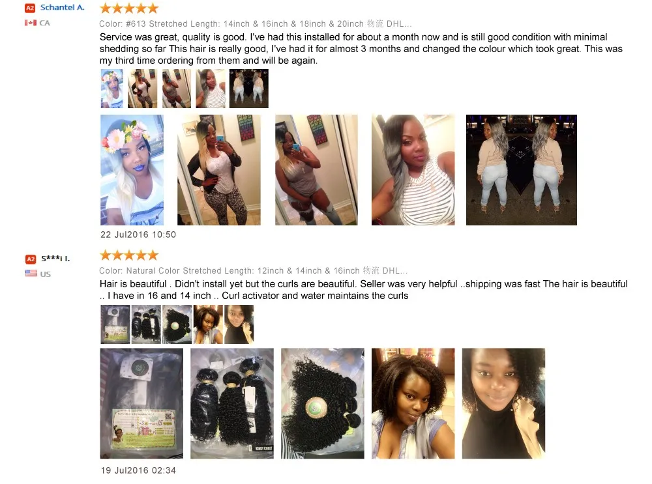Click Schantel A.'s five-star rating

click(x=129, y=8)
